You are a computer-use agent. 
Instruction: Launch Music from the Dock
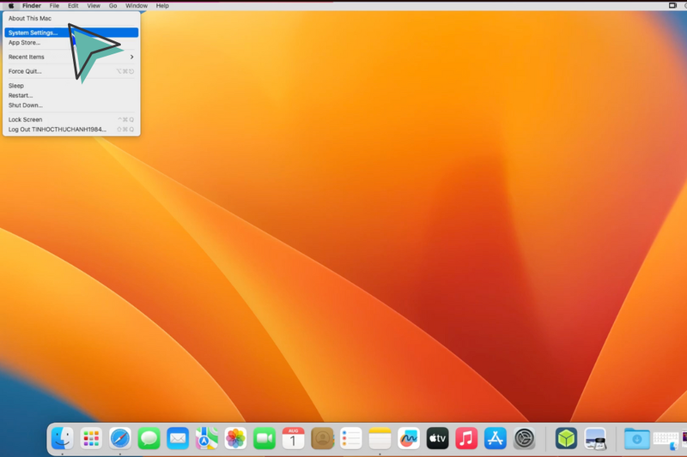[466, 438]
